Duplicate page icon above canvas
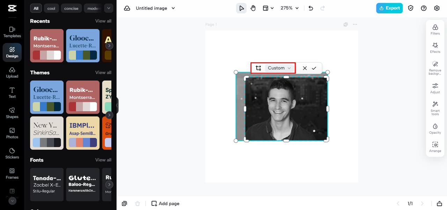 345,24
